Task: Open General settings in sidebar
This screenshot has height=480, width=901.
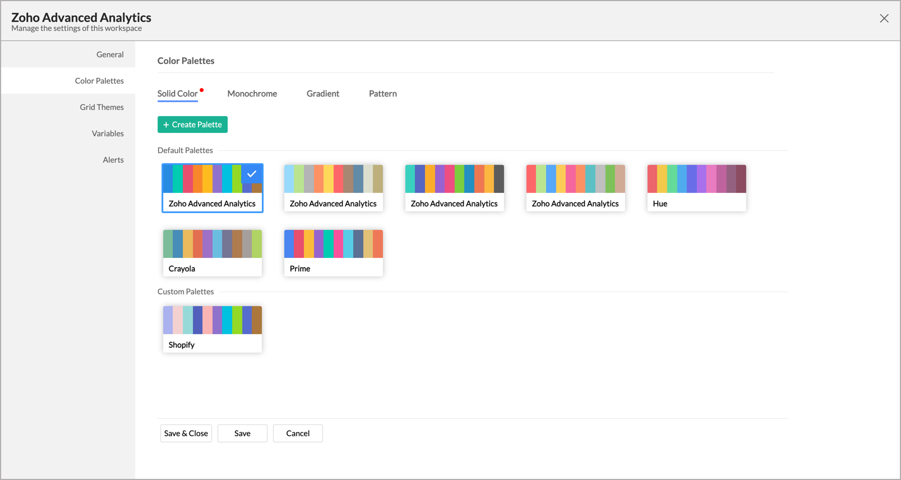Action: 110,54
